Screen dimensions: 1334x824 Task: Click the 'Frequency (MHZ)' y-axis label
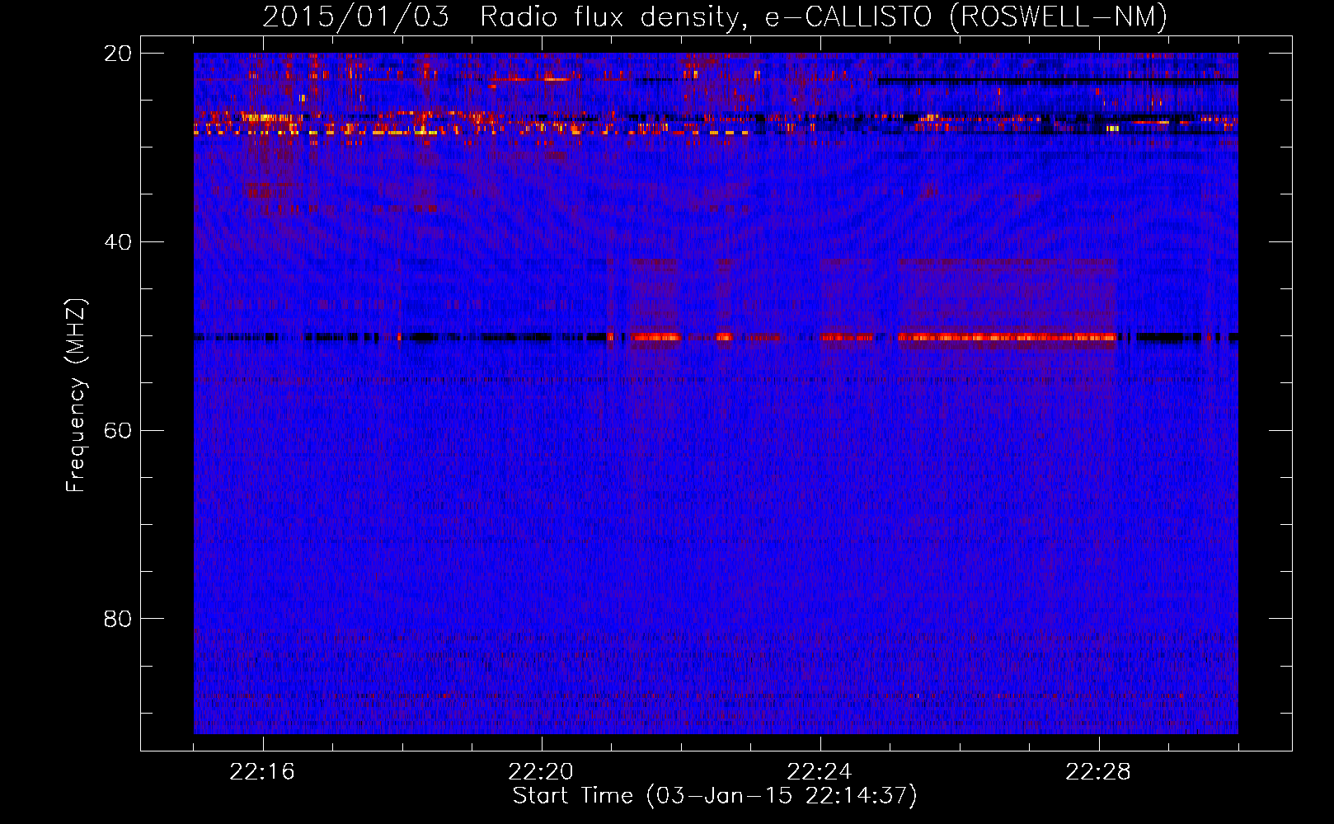[76, 396]
